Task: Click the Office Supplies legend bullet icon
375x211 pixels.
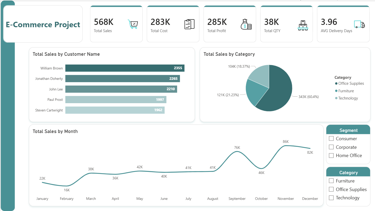Action: [x=336, y=83]
